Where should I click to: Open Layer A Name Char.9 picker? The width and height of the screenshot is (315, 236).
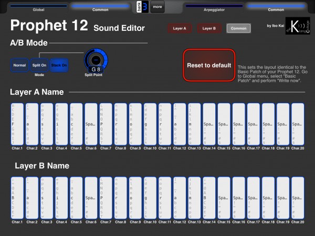click(135, 124)
